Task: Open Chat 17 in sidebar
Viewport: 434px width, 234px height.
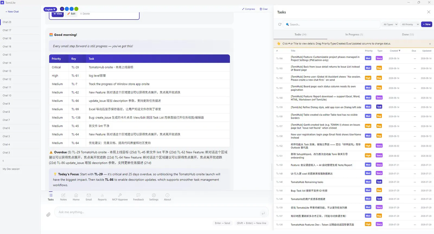Action: click(21, 30)
